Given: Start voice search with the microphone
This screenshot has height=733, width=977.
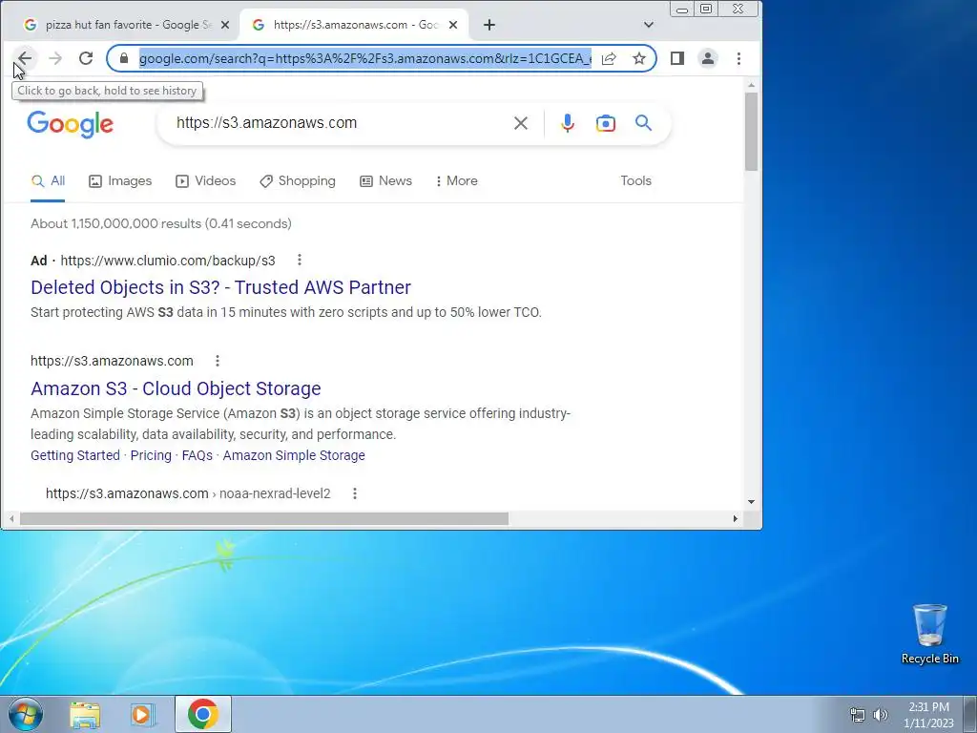Looking at the screenshot, I should [568, 123].
